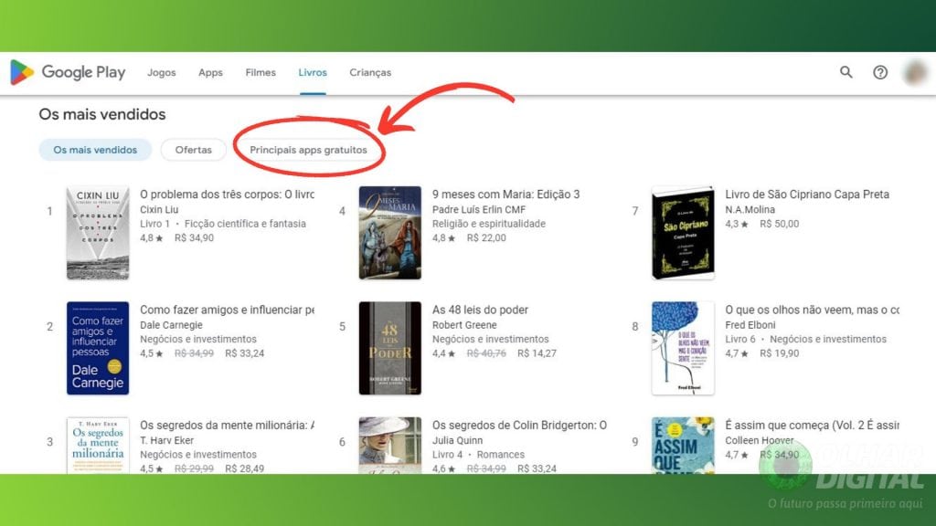Viewport: 936px width, 526px height.
Task: Select the Os mais vendidos filter chip
Action: click(95, 150)
